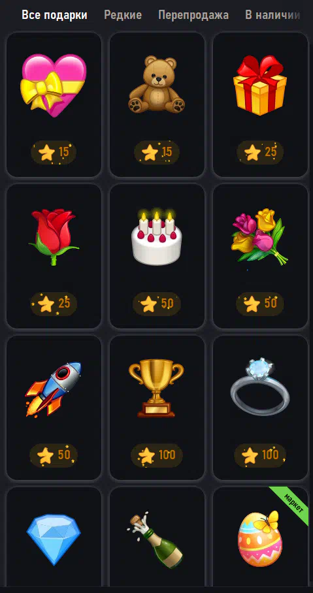This screenshot has height=593, width=313.
Task: Pick the blue diamond gem gift
Action: (x=54, y=539)
